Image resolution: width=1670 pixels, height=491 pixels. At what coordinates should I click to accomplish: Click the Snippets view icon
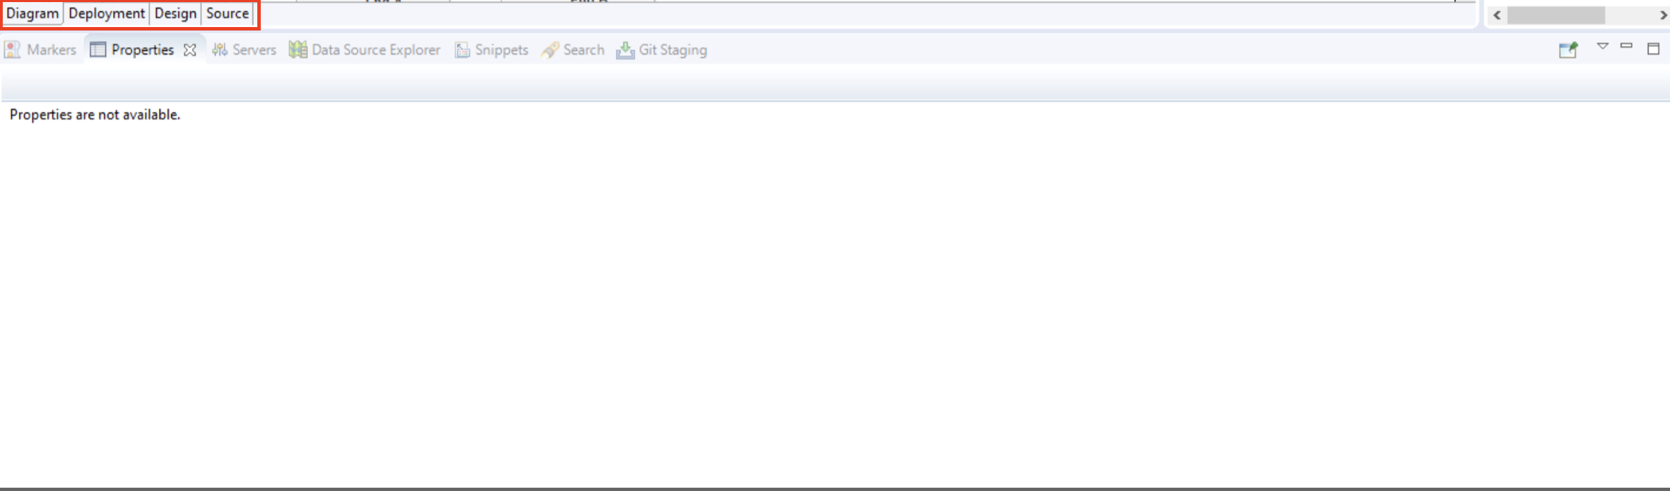tap(463, 50)
